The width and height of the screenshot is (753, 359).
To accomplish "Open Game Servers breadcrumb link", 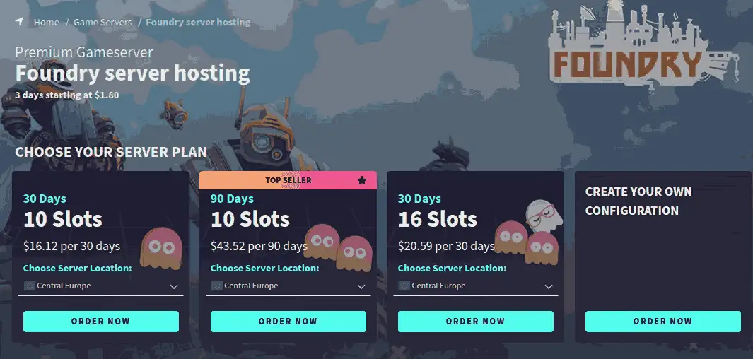I will (x=103, y=22).
